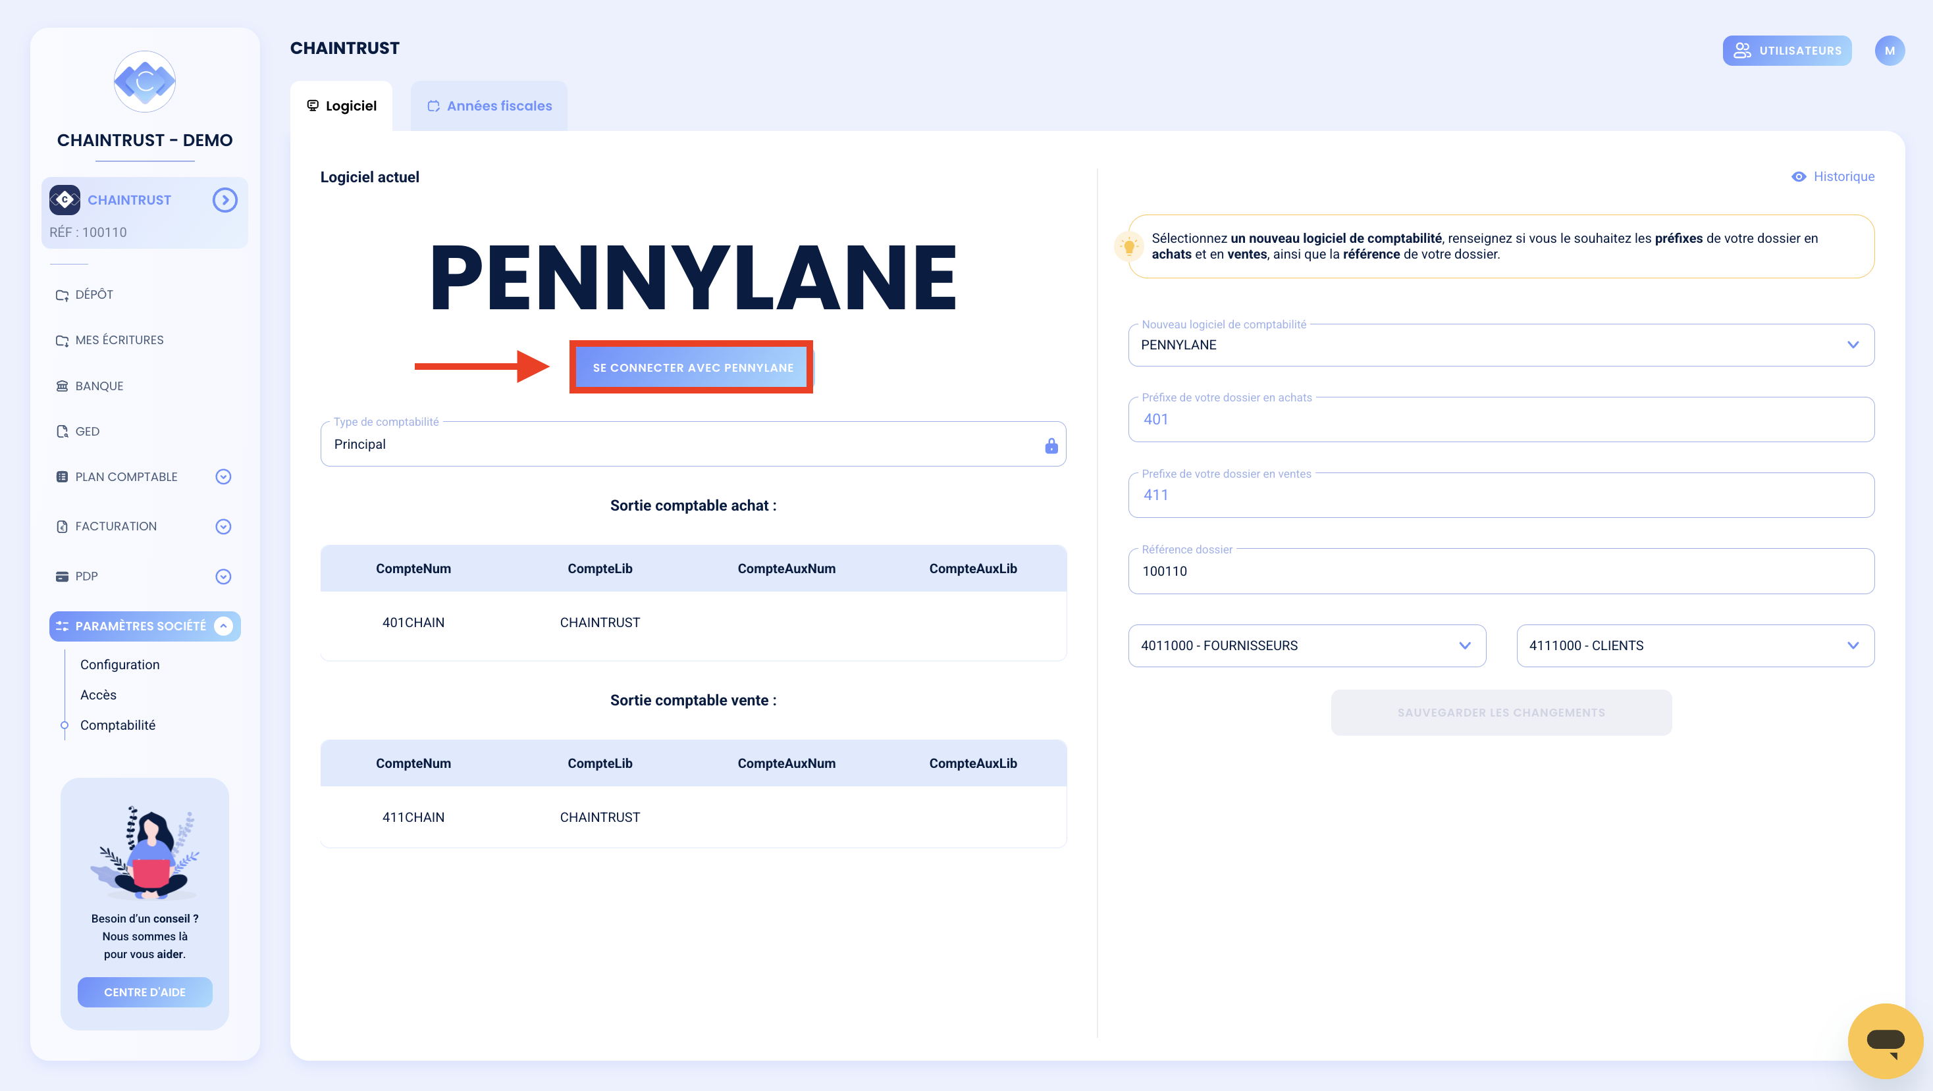Open the yellow chat widget
The width and height of the screenshot is (1933, 1091).
click(x=1886, y=1041)
